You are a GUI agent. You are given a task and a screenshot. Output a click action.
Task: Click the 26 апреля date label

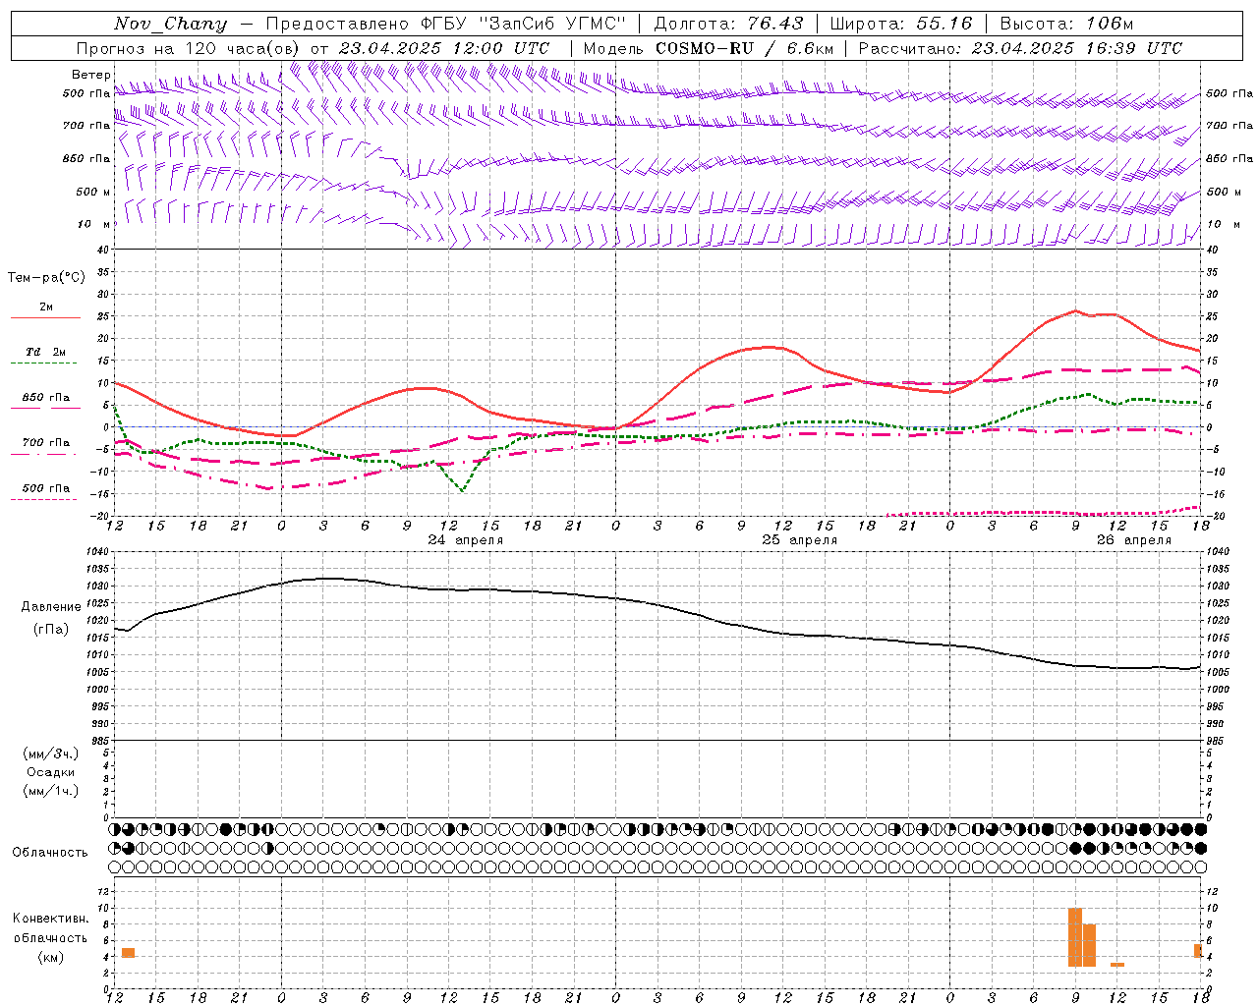tap(1134, 540)
